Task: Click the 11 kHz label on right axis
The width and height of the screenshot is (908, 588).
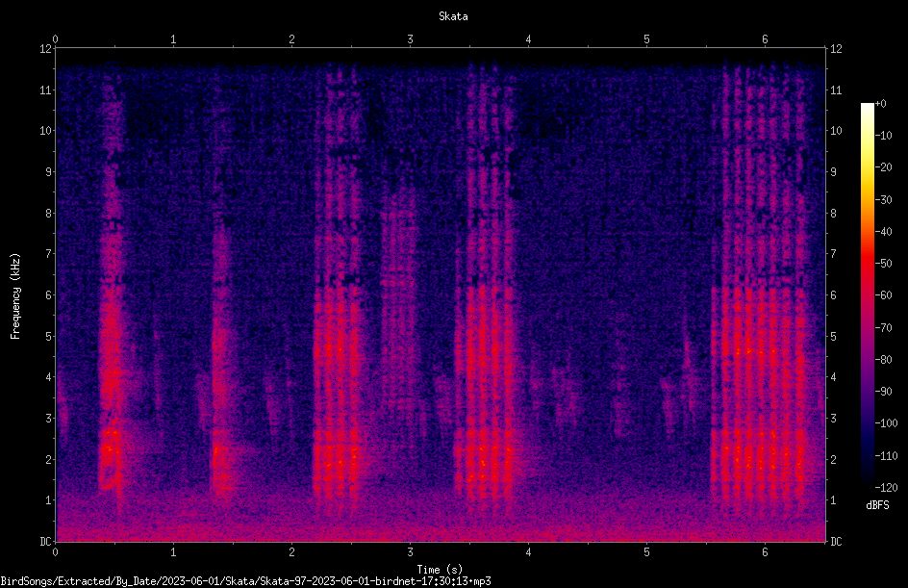Action: [x=836, y=89]
